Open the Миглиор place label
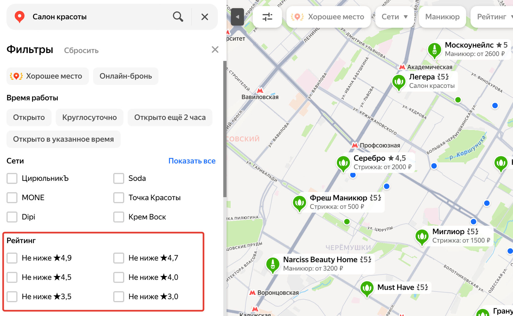 tap(461, 235)
